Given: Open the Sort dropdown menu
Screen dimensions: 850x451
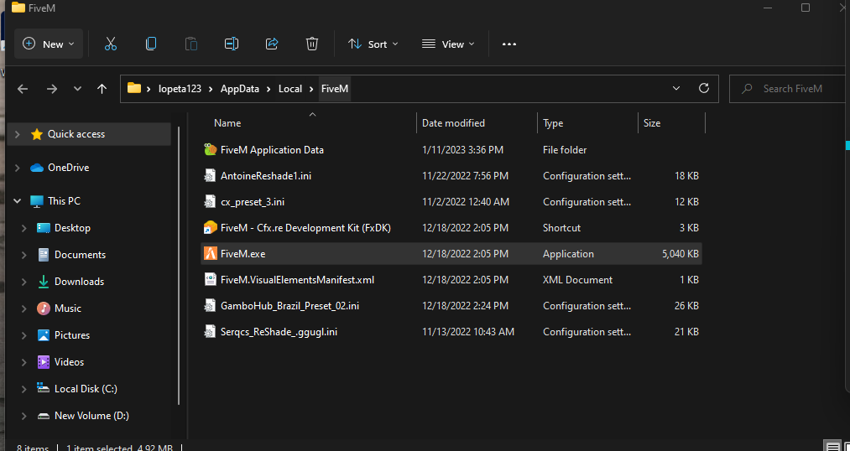Looking at the screenshot, I should (373, 44).
